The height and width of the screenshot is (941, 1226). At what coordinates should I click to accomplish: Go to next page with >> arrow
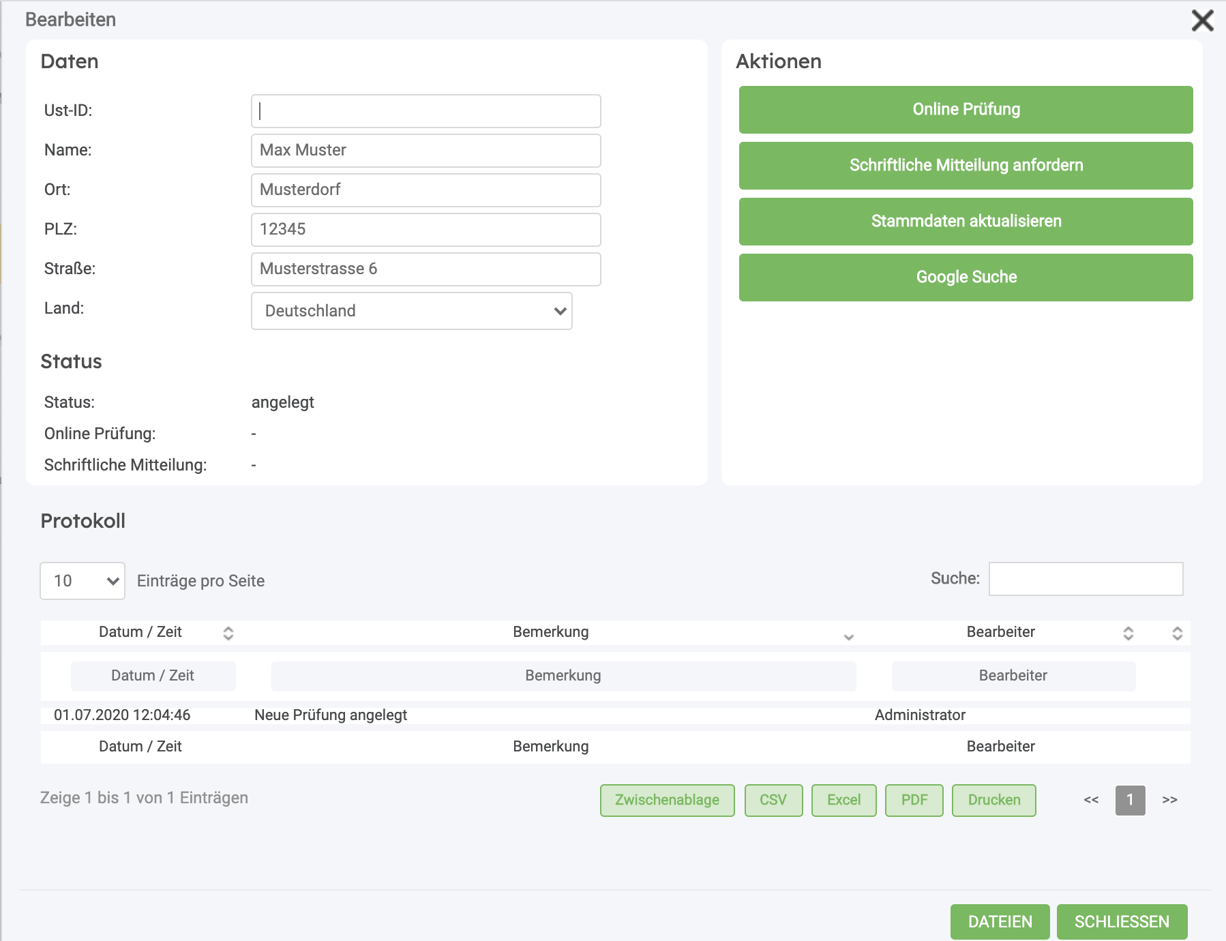click(1169, 800)
